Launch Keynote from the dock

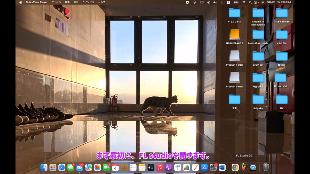coord(178,168)
